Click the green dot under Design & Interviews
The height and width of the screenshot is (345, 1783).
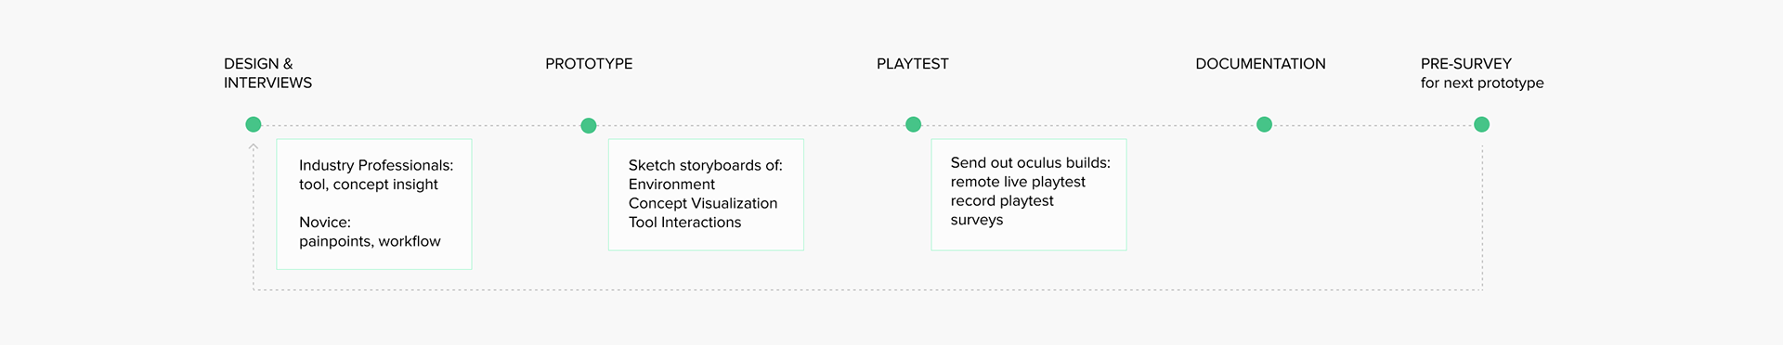pyautogui.click(x=253, y=124)
